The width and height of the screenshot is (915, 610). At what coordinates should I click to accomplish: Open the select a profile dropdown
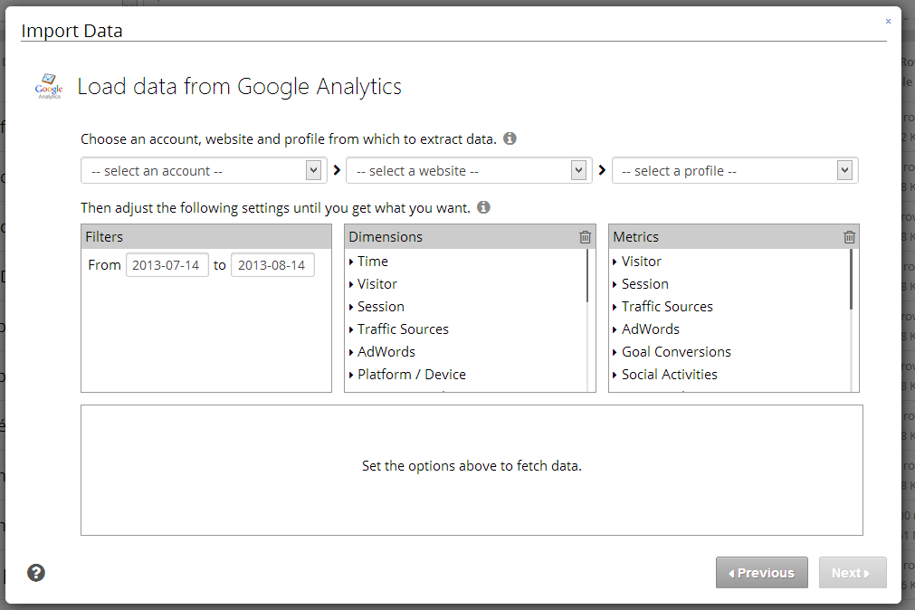point(735,170)
